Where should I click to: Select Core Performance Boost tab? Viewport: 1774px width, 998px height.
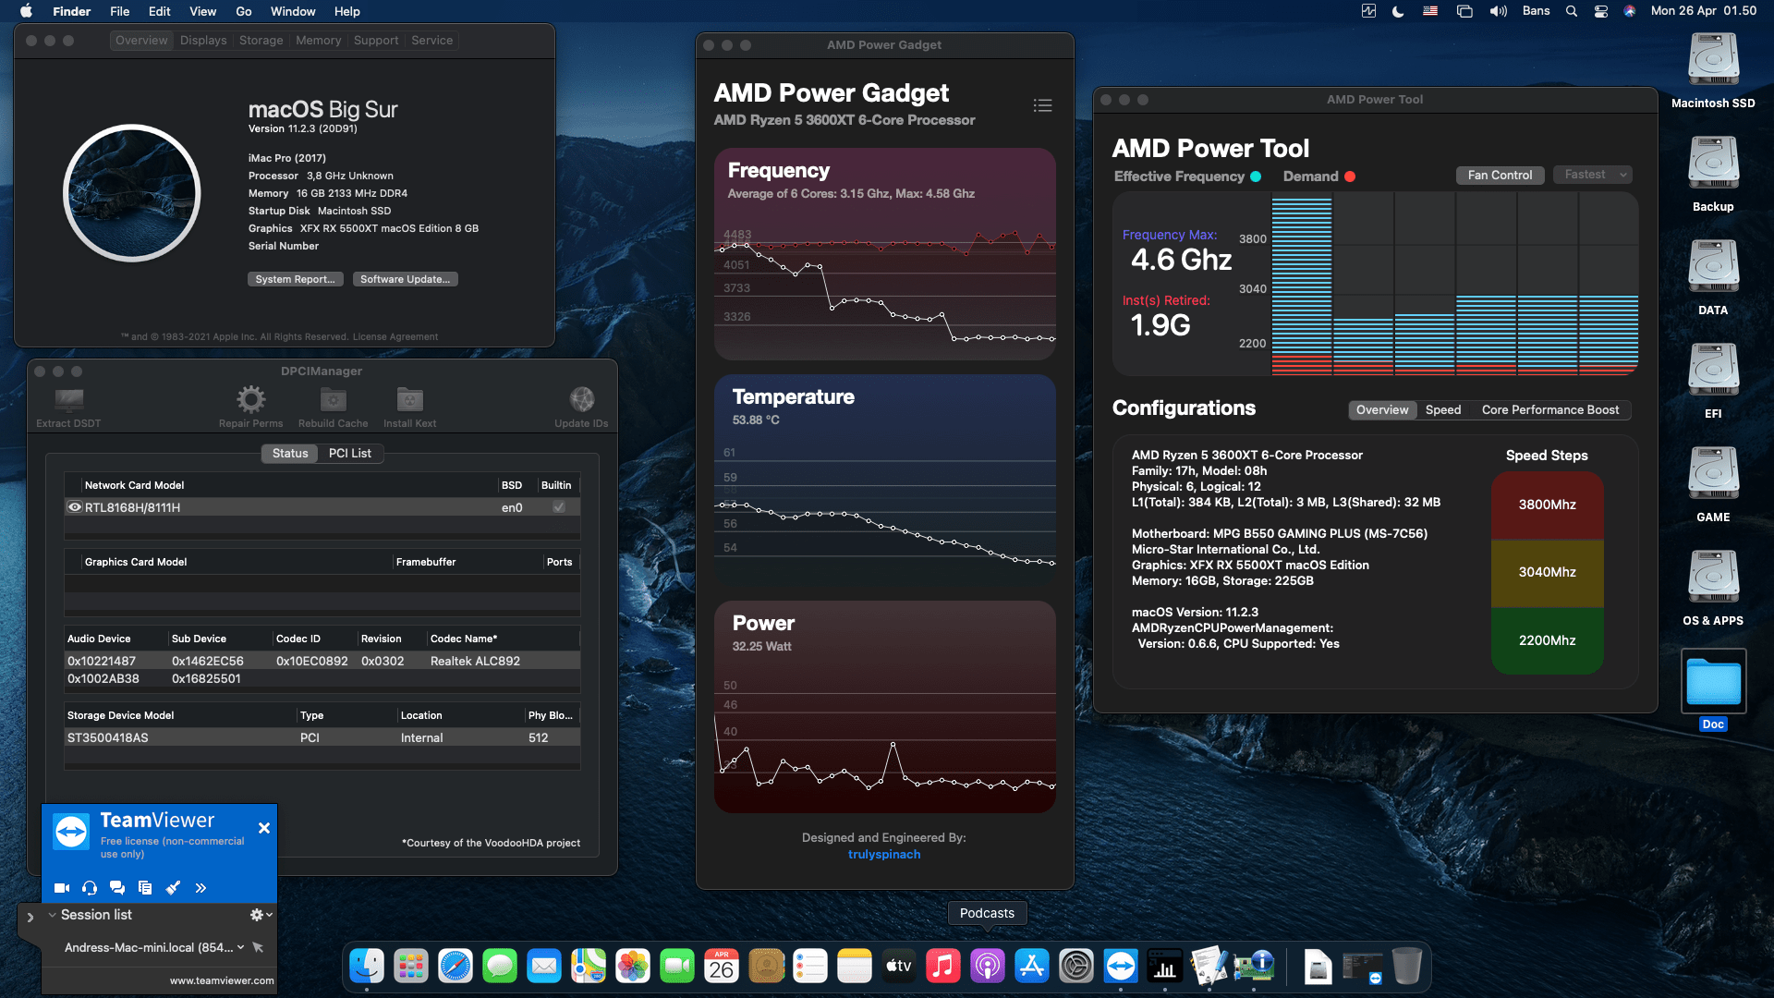point(1550,410)
